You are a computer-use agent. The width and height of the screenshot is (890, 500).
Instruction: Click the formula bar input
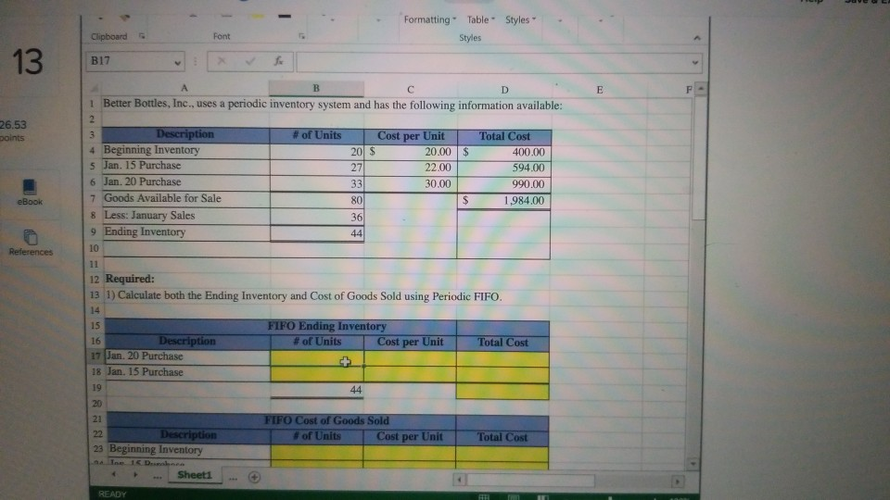tap(492, 62)
